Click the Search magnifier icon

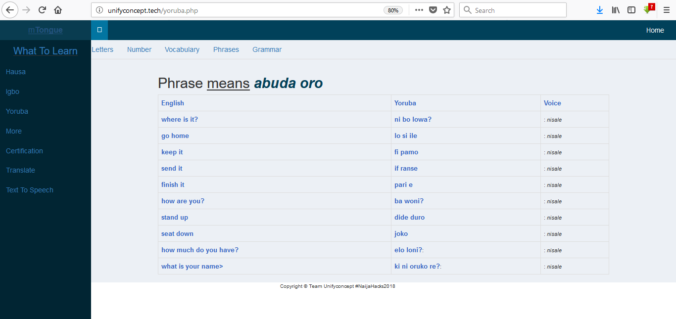point(468,10)
